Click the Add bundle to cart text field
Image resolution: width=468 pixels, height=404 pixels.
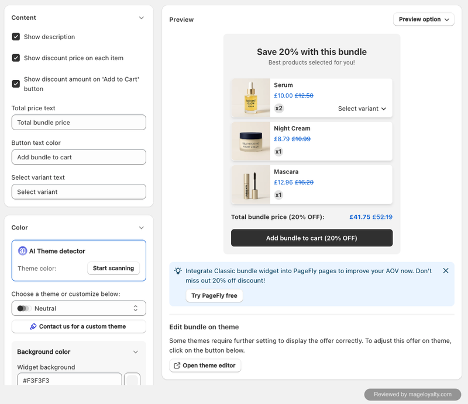pos(79,157)
